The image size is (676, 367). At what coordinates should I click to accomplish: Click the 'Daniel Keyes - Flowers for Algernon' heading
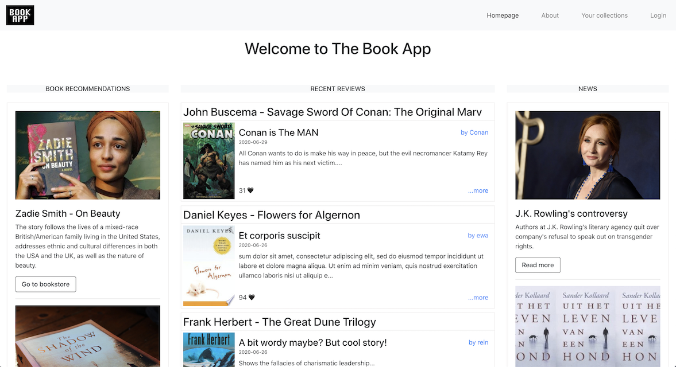[272, 214]
